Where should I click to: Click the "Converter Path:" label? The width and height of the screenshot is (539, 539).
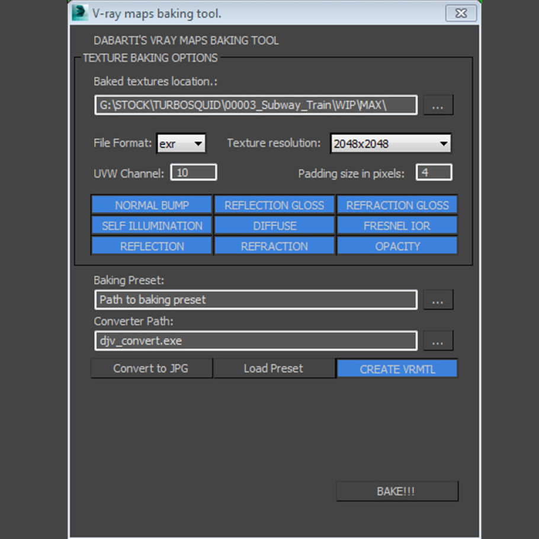click(133, 321)
